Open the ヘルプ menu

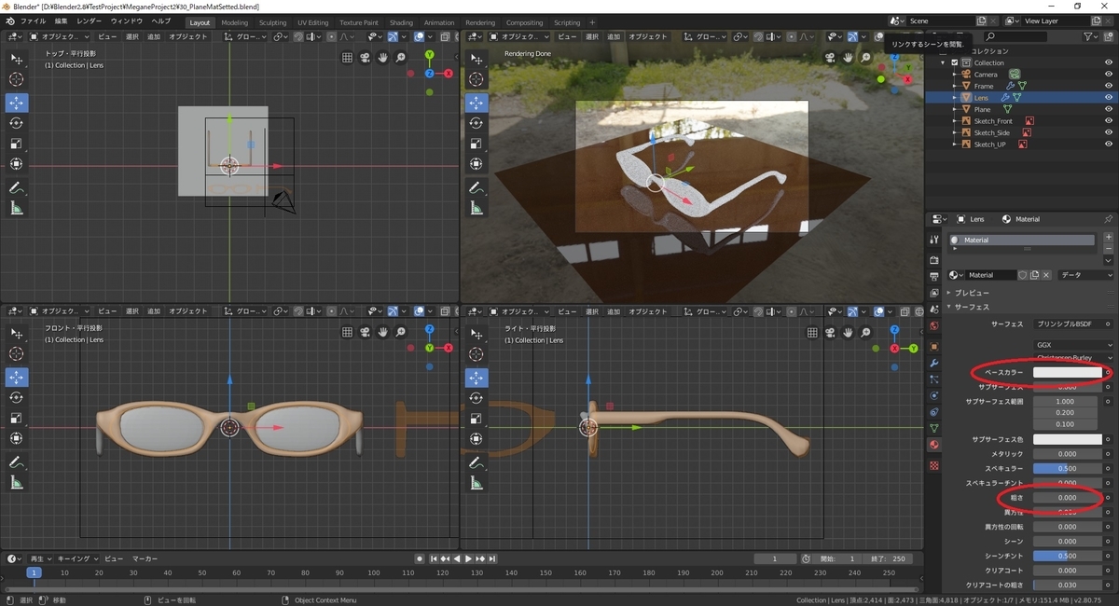point(161,21)
